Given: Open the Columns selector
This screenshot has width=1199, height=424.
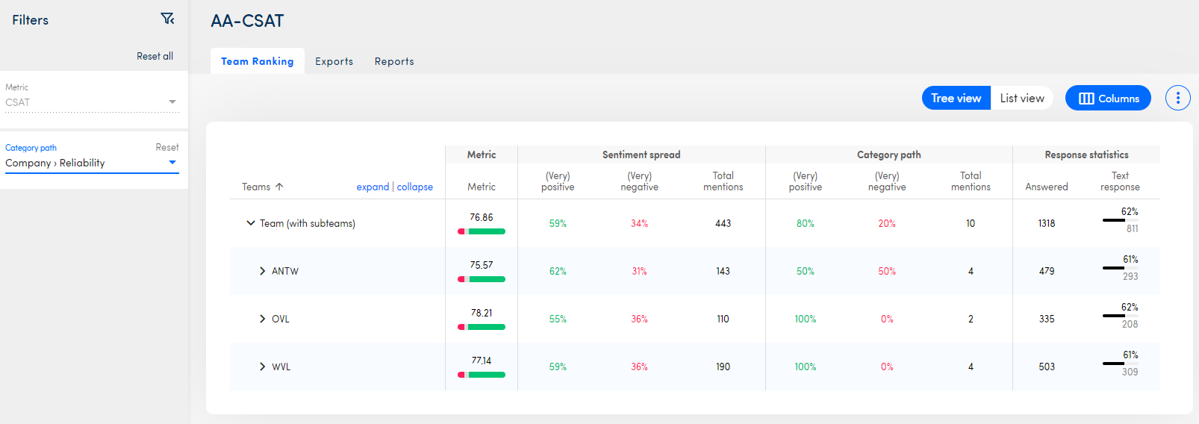Looking at the screenshot, I should tap(1108, 98).
